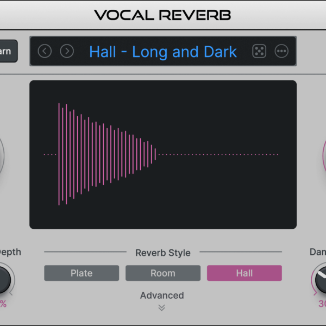This screenshot has height=326, width=326.
Task: Click the Advanced label
Action: tap(162, 296)
